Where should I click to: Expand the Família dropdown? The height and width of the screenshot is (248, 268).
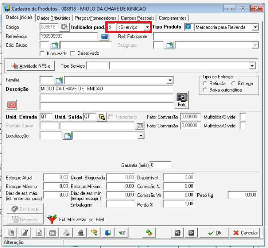170,80
